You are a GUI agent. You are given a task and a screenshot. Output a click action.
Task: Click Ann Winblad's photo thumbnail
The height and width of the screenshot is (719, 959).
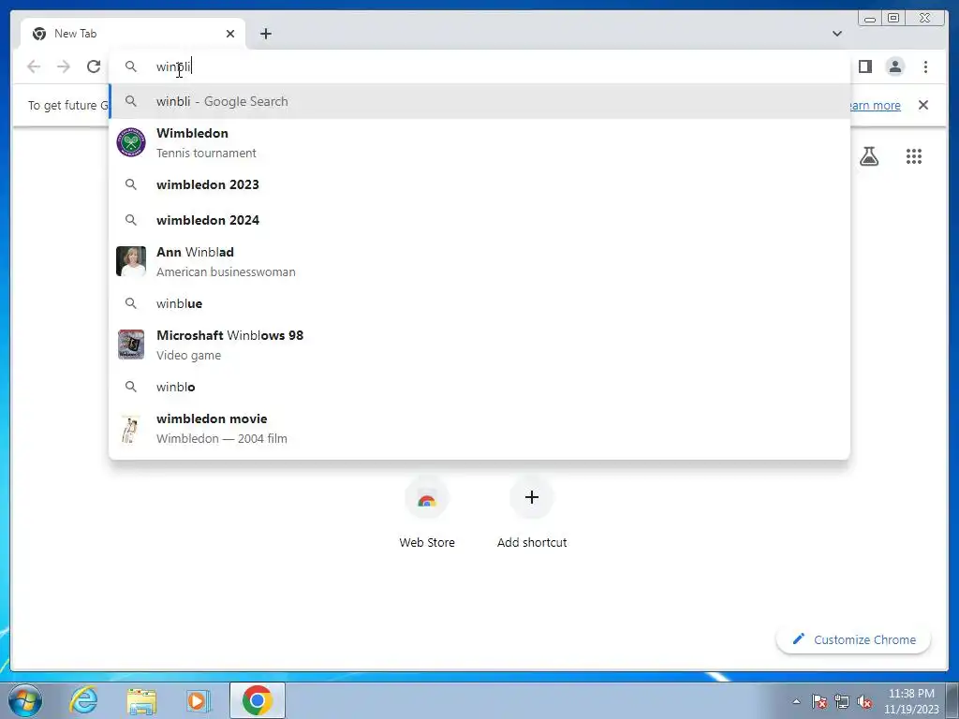pos(131,262)
